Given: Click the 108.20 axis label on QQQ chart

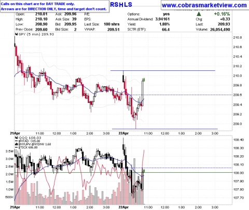Looking at the screenshot, I should [x=239, y=156].
